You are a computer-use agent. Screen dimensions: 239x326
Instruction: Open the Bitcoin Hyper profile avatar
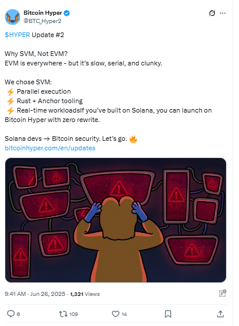point(12,17)
